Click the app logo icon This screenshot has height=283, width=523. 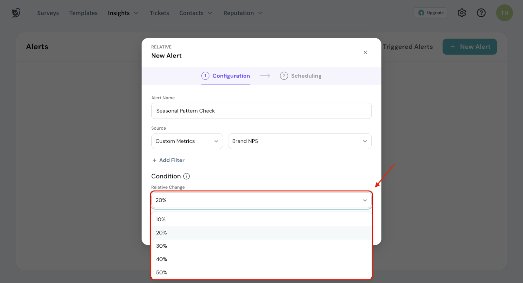click(x=16, y=13)
